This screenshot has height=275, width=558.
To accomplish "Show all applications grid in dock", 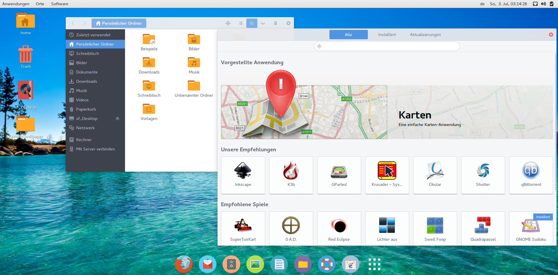I will click(x=375, y=264).
